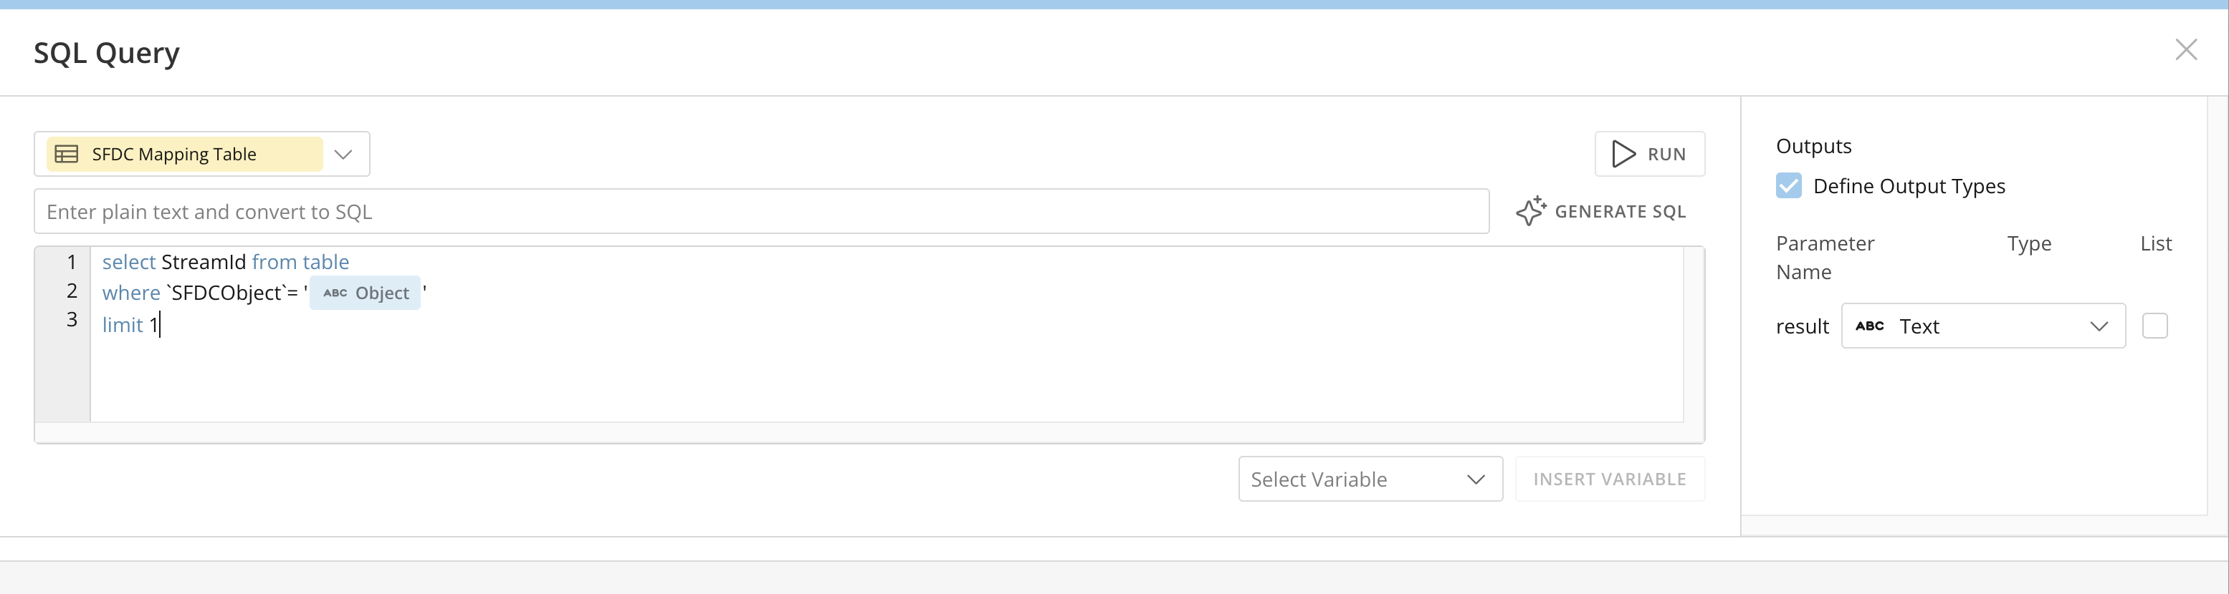Click the ABC text type icon beside result

[x=1869, y=326]
